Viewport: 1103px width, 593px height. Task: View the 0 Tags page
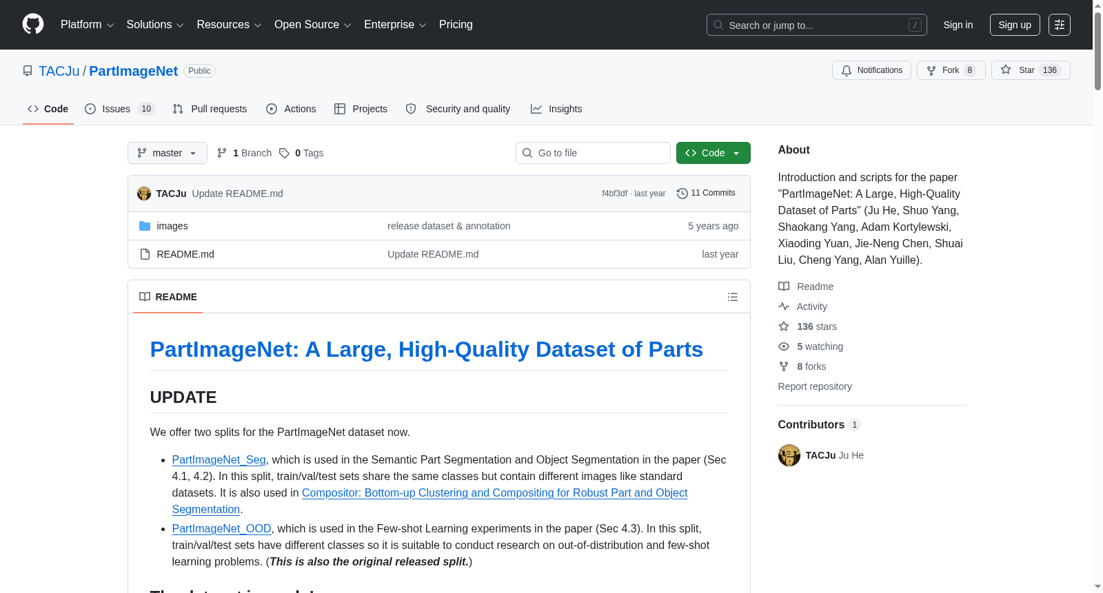301,153
